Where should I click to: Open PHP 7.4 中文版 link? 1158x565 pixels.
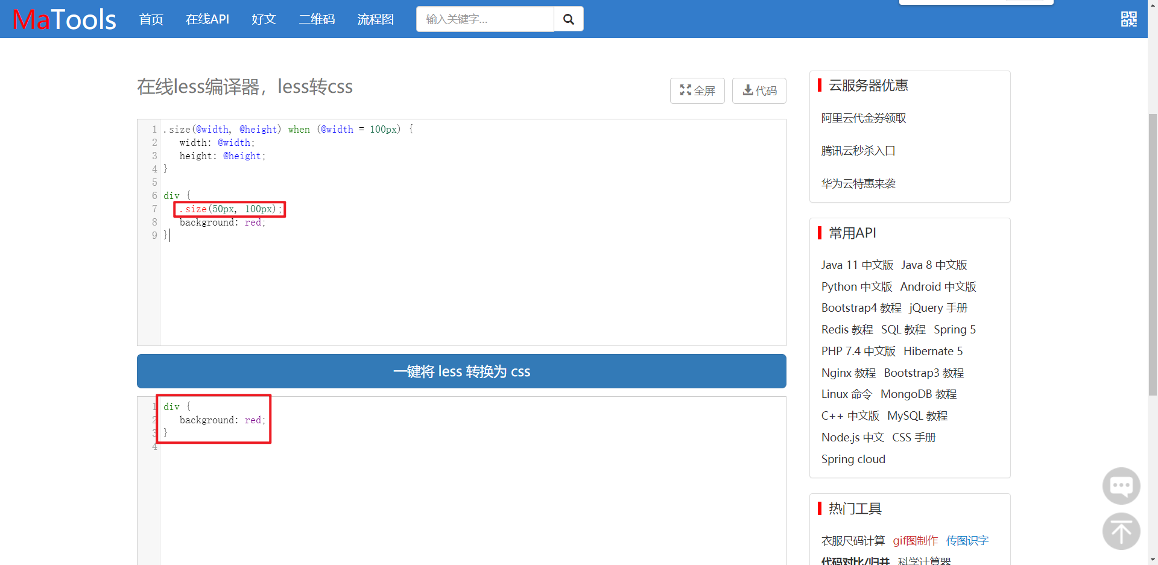pyautogui.click(x=858, y=351)
